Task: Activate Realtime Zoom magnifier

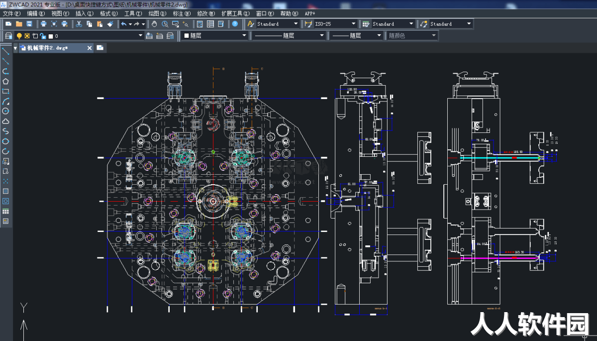Action: (x=165, y=24)
